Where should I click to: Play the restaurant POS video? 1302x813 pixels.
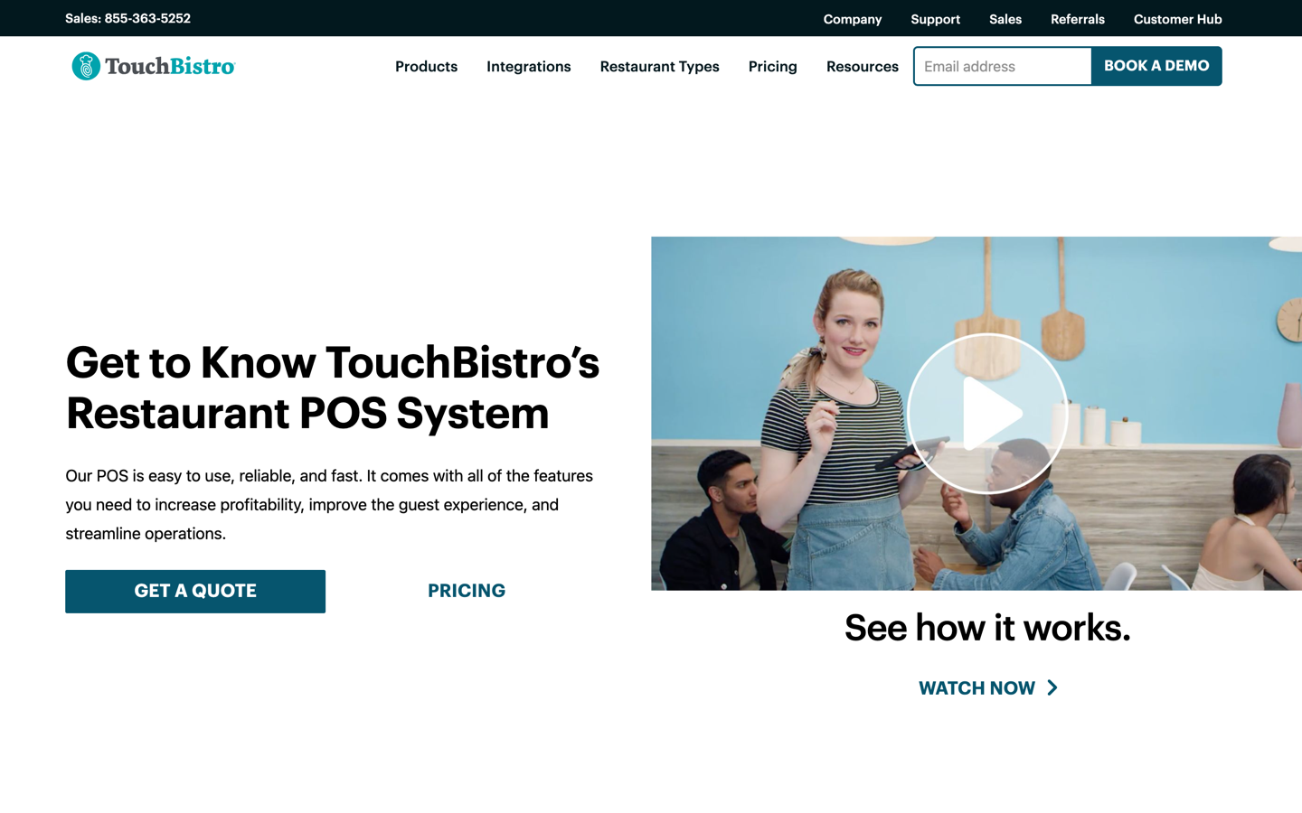(x=987, y=414)
